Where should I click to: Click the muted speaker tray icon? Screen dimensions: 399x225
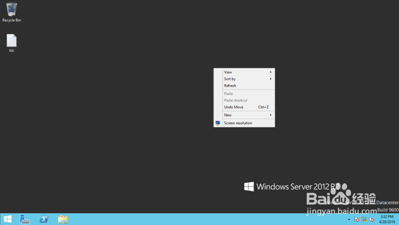pyautogui.click(x=371, y=219)
